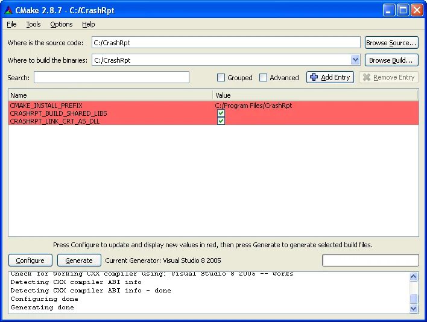
Task: Open the Tools menu
Action: pyautogui.click(x=33, y=24)
